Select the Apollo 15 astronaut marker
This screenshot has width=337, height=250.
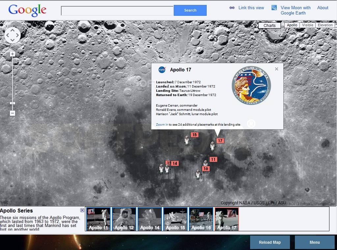187,141
